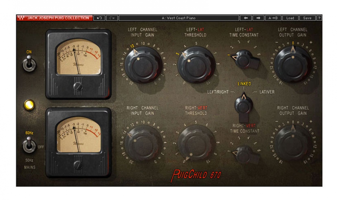
Task: Click the lower VU meter calibration screw
Action: [78, 165]
